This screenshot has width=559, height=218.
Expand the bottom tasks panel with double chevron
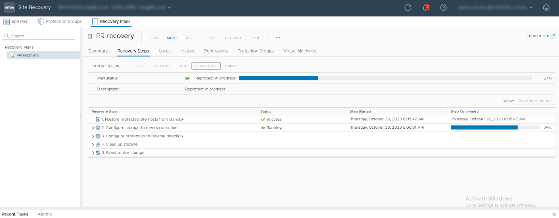(554, 214)
